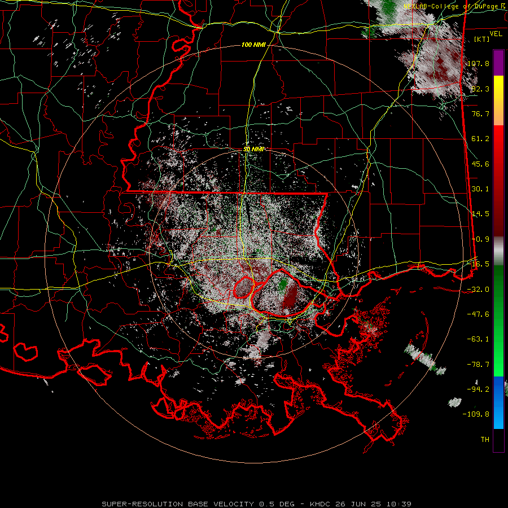Click the TH label under the color scale
The image size is (508, 508).
tap(485, 440)
